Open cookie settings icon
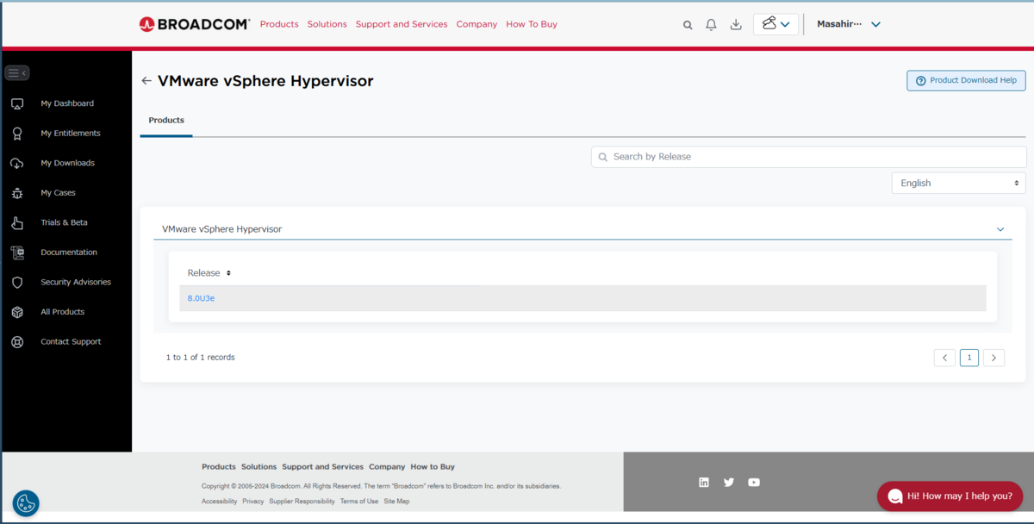Image resolution: width=1034 pixels, height=524 pixels. (x=26, y=503)
